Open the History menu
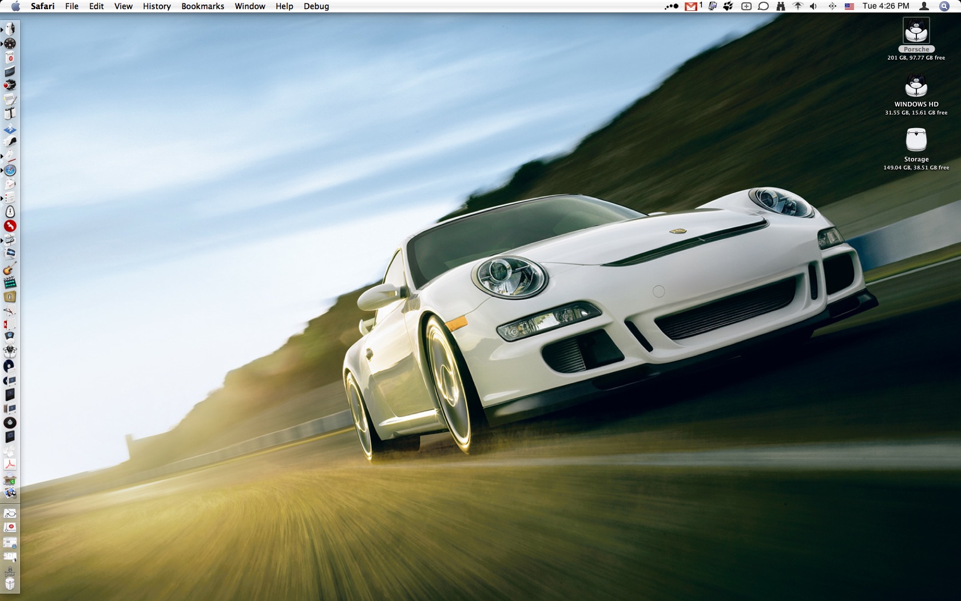Image resolution: width=961 pixels, height=601 pixels. pos(157,6)
